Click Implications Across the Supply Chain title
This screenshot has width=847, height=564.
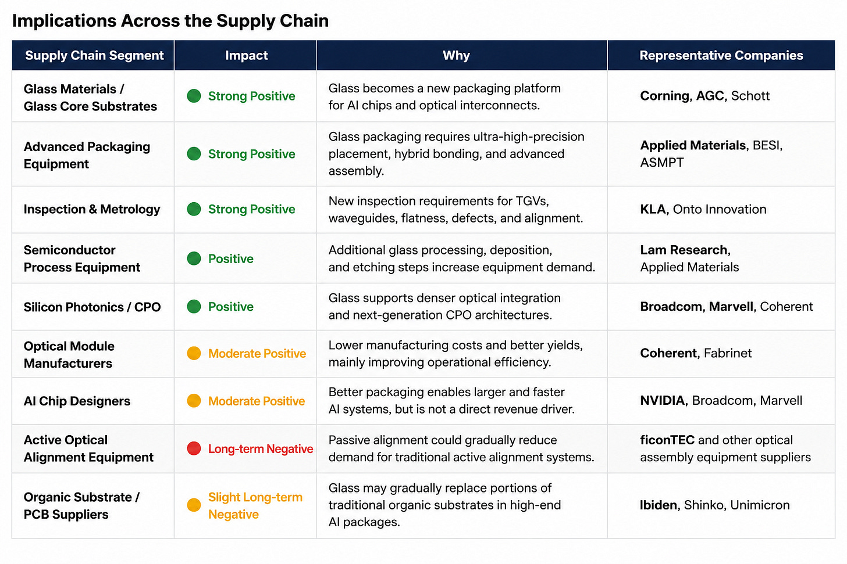point(170,21)
